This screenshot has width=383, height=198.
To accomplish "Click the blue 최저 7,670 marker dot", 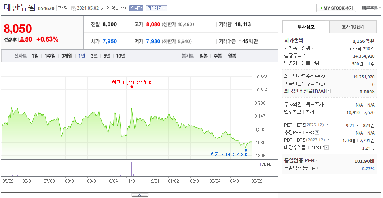I will (x=246, y=150).
